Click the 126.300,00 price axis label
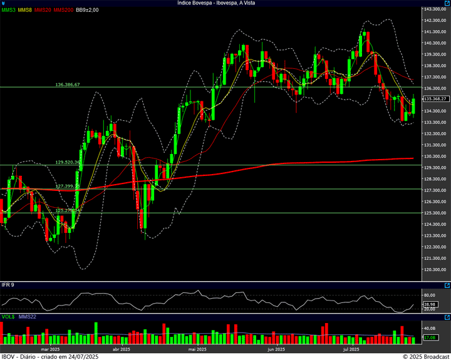Viewport: 451px width, 360px height. [435, 202]
